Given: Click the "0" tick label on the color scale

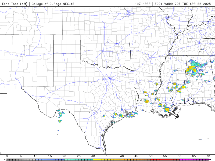Looking at the screenshot, I should tap(7, 156).
